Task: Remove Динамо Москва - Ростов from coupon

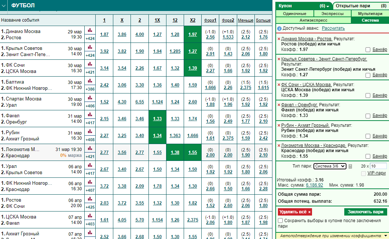Action: 279,39
